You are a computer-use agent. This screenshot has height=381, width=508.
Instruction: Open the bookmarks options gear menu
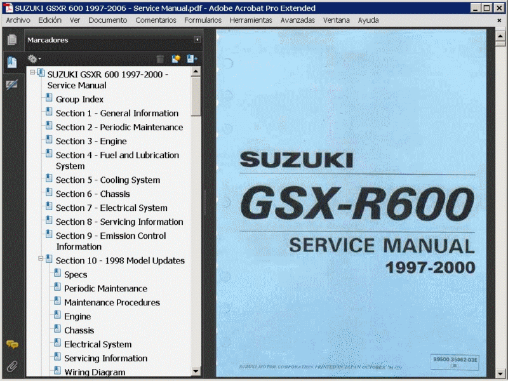34,58
